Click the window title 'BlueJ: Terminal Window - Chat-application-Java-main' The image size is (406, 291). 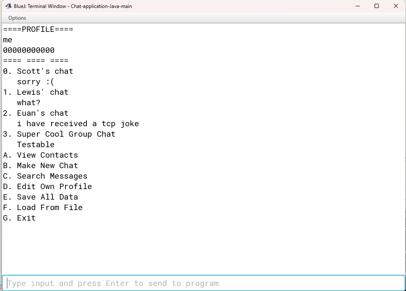coord(73,6)
